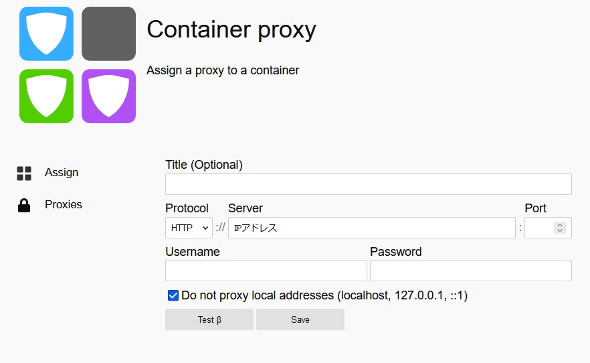Save the proxy settings
590x363 pixels.
click(x=300, y=319)
